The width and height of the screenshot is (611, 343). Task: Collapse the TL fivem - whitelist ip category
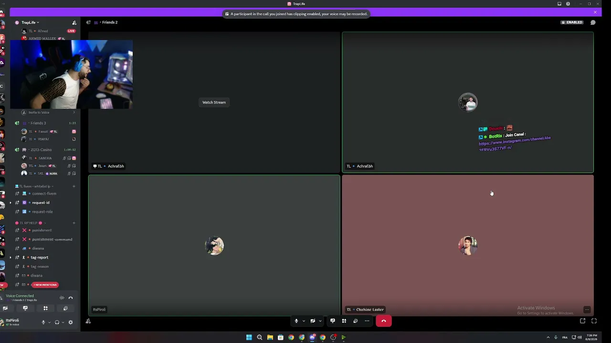click(34, 186)
